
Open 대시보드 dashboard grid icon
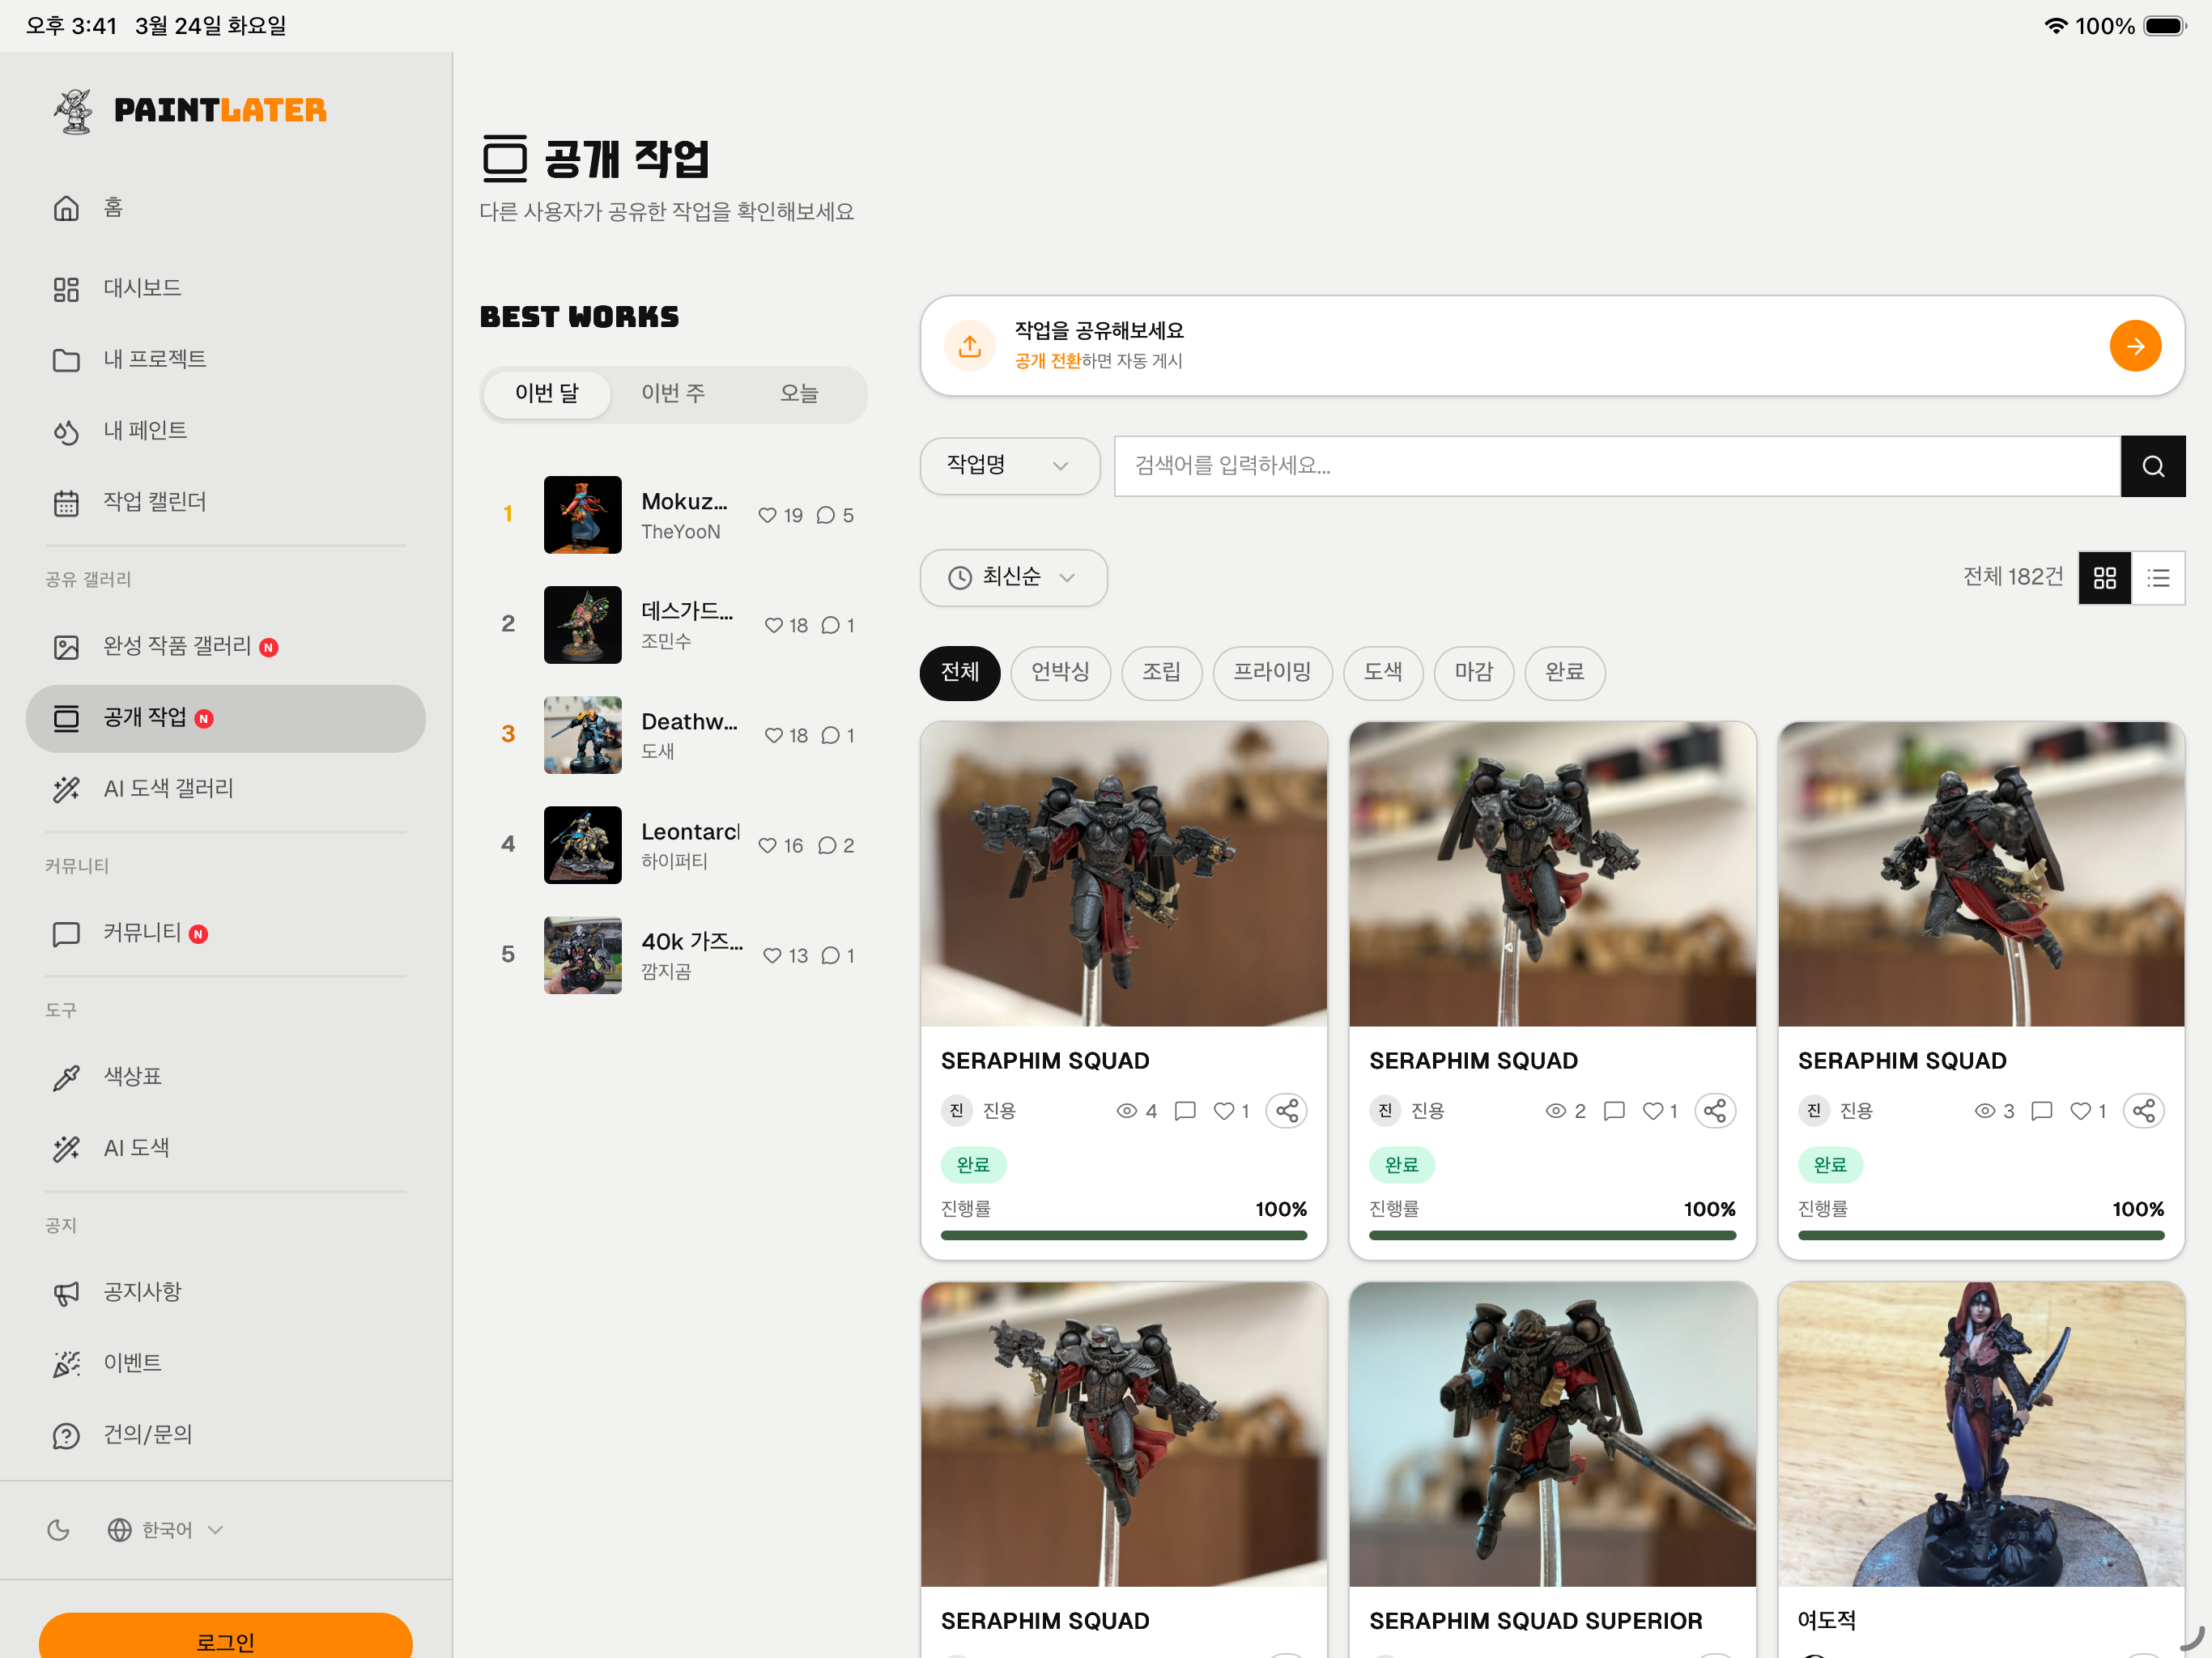tap(66, 289)
